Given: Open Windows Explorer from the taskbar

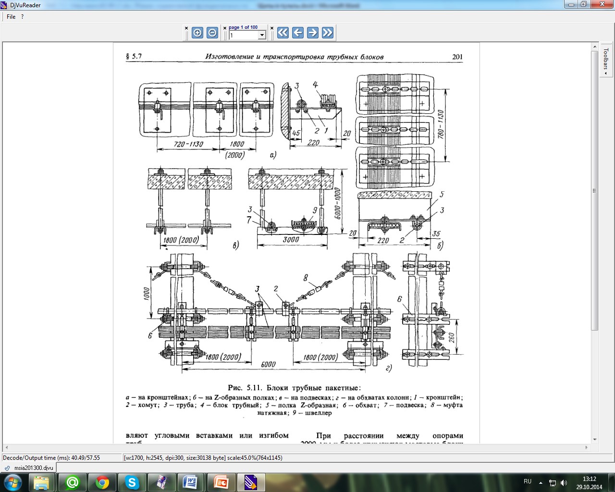Looking at the screenshot, I should pos(42,482).
